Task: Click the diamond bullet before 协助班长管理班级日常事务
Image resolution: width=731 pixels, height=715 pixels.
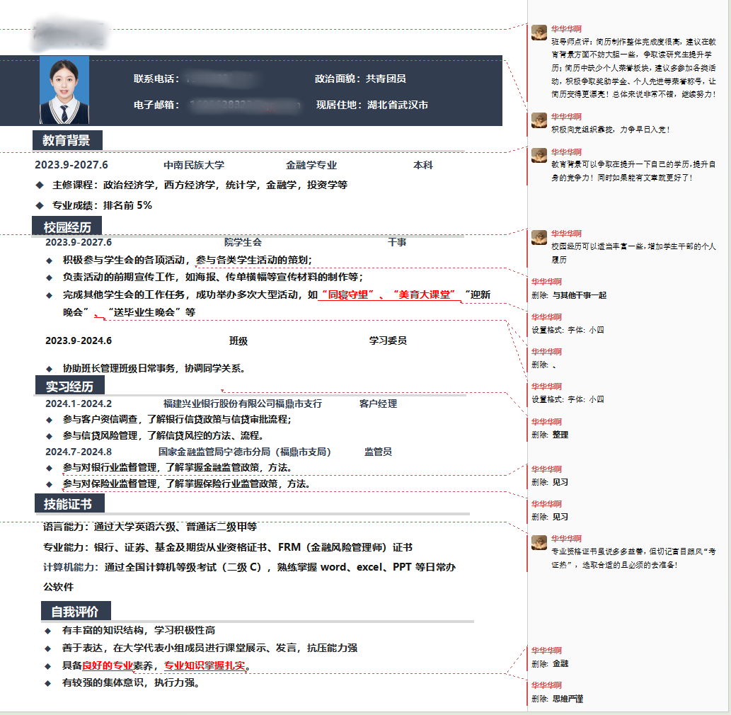Action: tap(49, 369)
